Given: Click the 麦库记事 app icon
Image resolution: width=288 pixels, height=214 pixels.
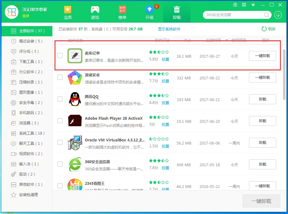Looking at the screenshot, I should click(x=75, y=56).
